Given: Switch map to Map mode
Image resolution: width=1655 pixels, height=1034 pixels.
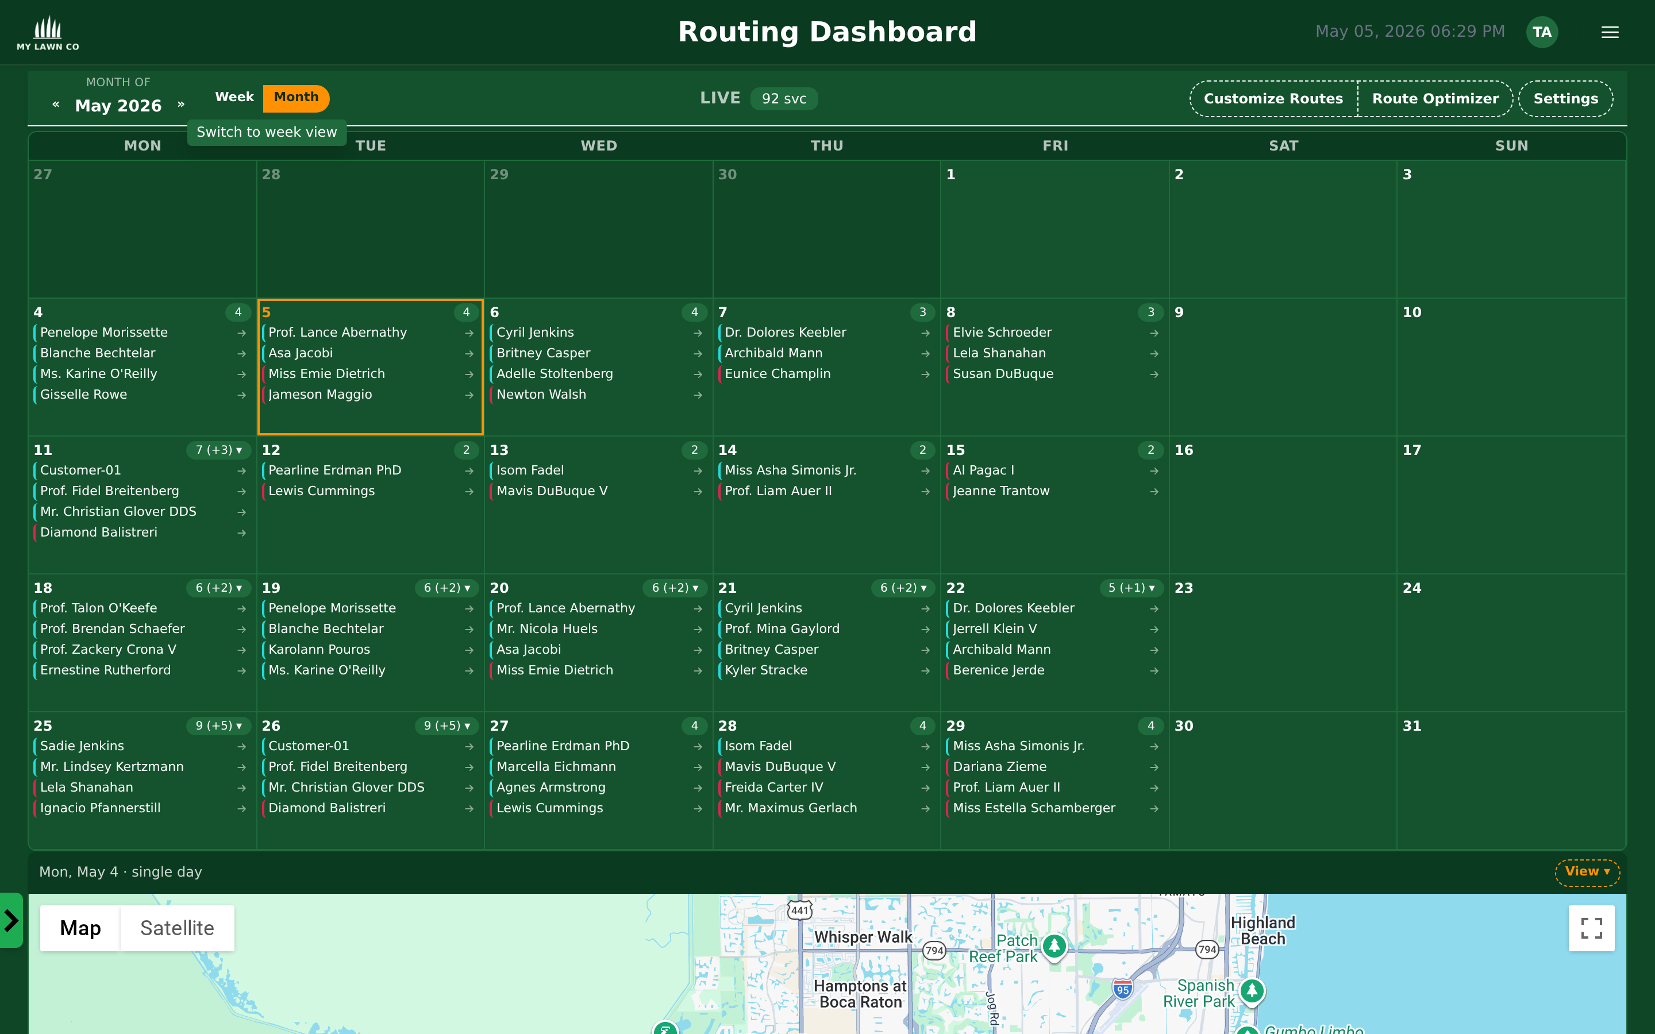Looking at the screenshot, I should tap(80, 928).
